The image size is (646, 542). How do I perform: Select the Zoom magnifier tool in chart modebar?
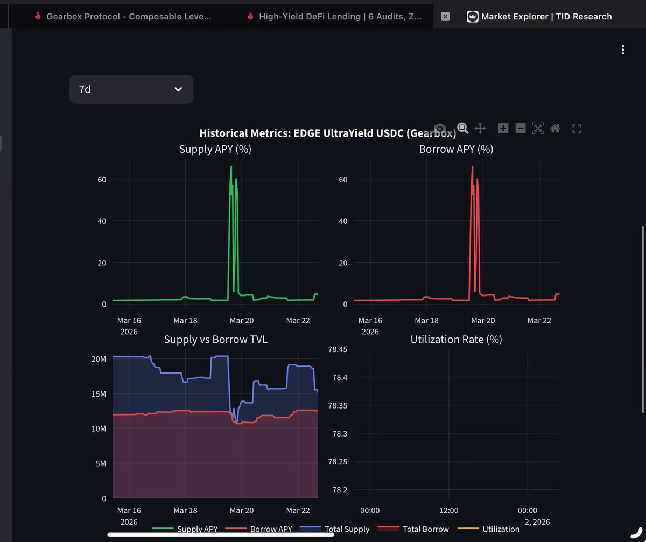click(462, 128)
